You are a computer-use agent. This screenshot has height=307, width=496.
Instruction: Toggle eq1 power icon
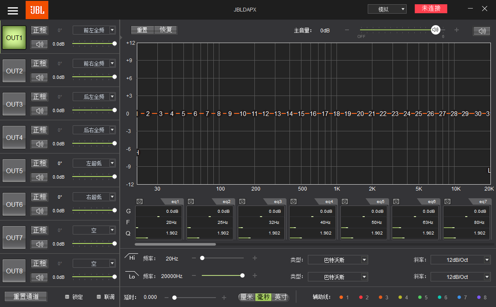coord(139,201)
